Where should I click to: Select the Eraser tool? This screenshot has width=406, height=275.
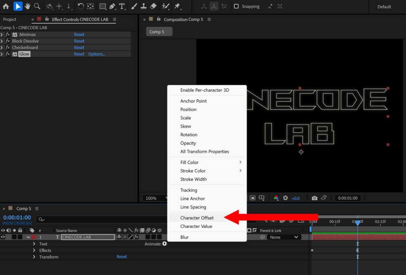click(x=153, y=6)
